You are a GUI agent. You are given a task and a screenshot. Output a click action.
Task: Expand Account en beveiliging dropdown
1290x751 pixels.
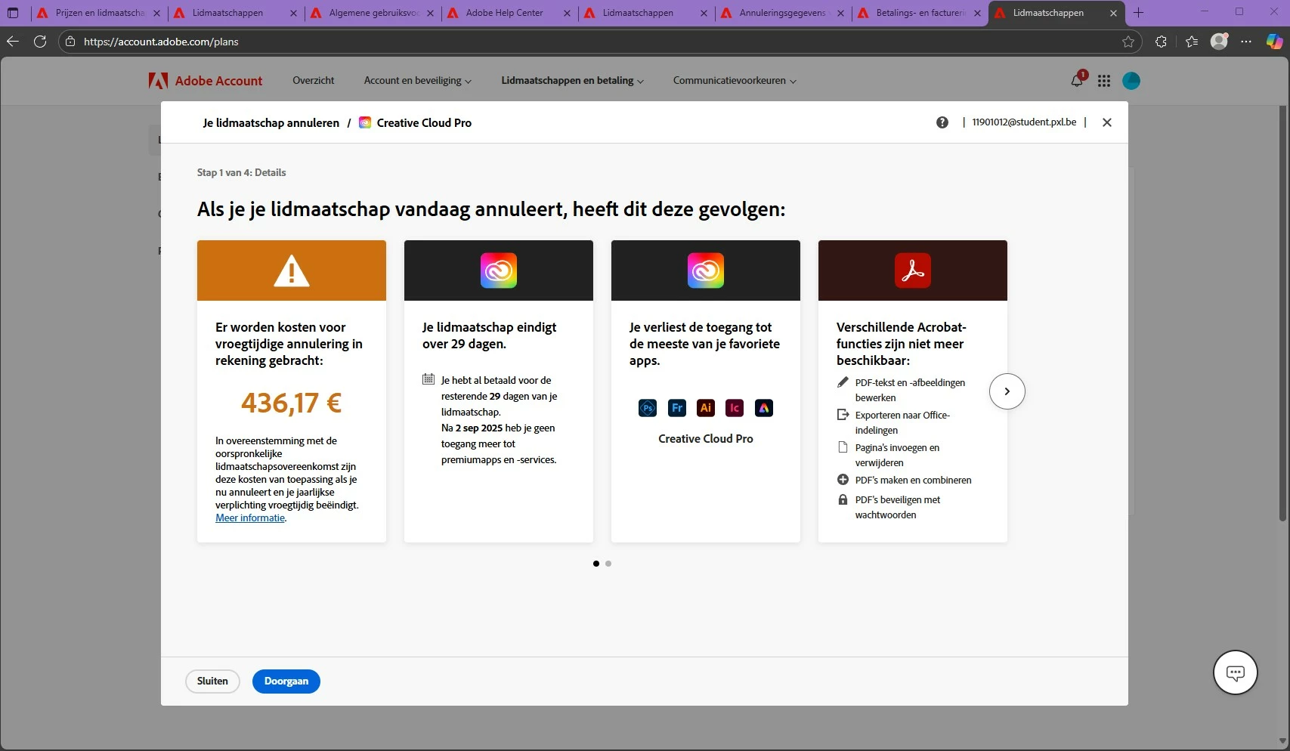click(x=417, y=80)
